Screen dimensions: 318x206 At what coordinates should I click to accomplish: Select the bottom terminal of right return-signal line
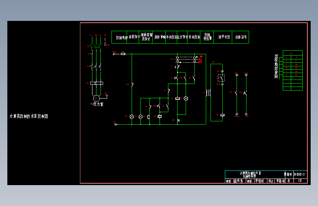[246, 114]
